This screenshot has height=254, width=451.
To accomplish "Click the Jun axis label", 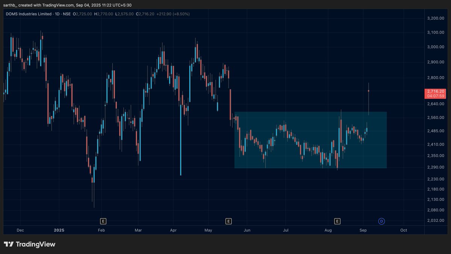I will (x=247, y=230).
